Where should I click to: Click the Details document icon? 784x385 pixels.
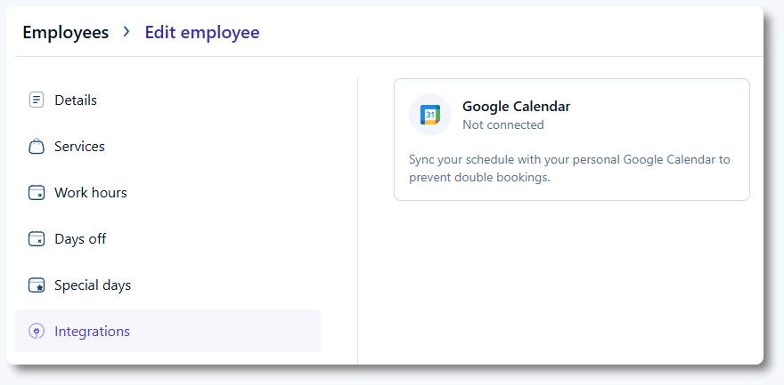point(37,100)
